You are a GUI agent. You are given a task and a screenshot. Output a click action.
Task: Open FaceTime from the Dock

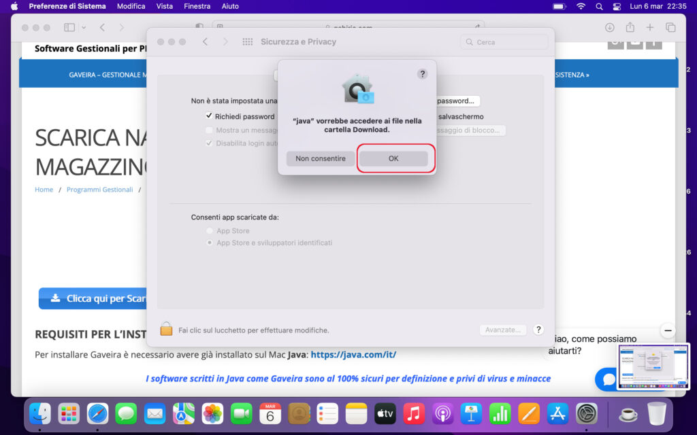241,414
